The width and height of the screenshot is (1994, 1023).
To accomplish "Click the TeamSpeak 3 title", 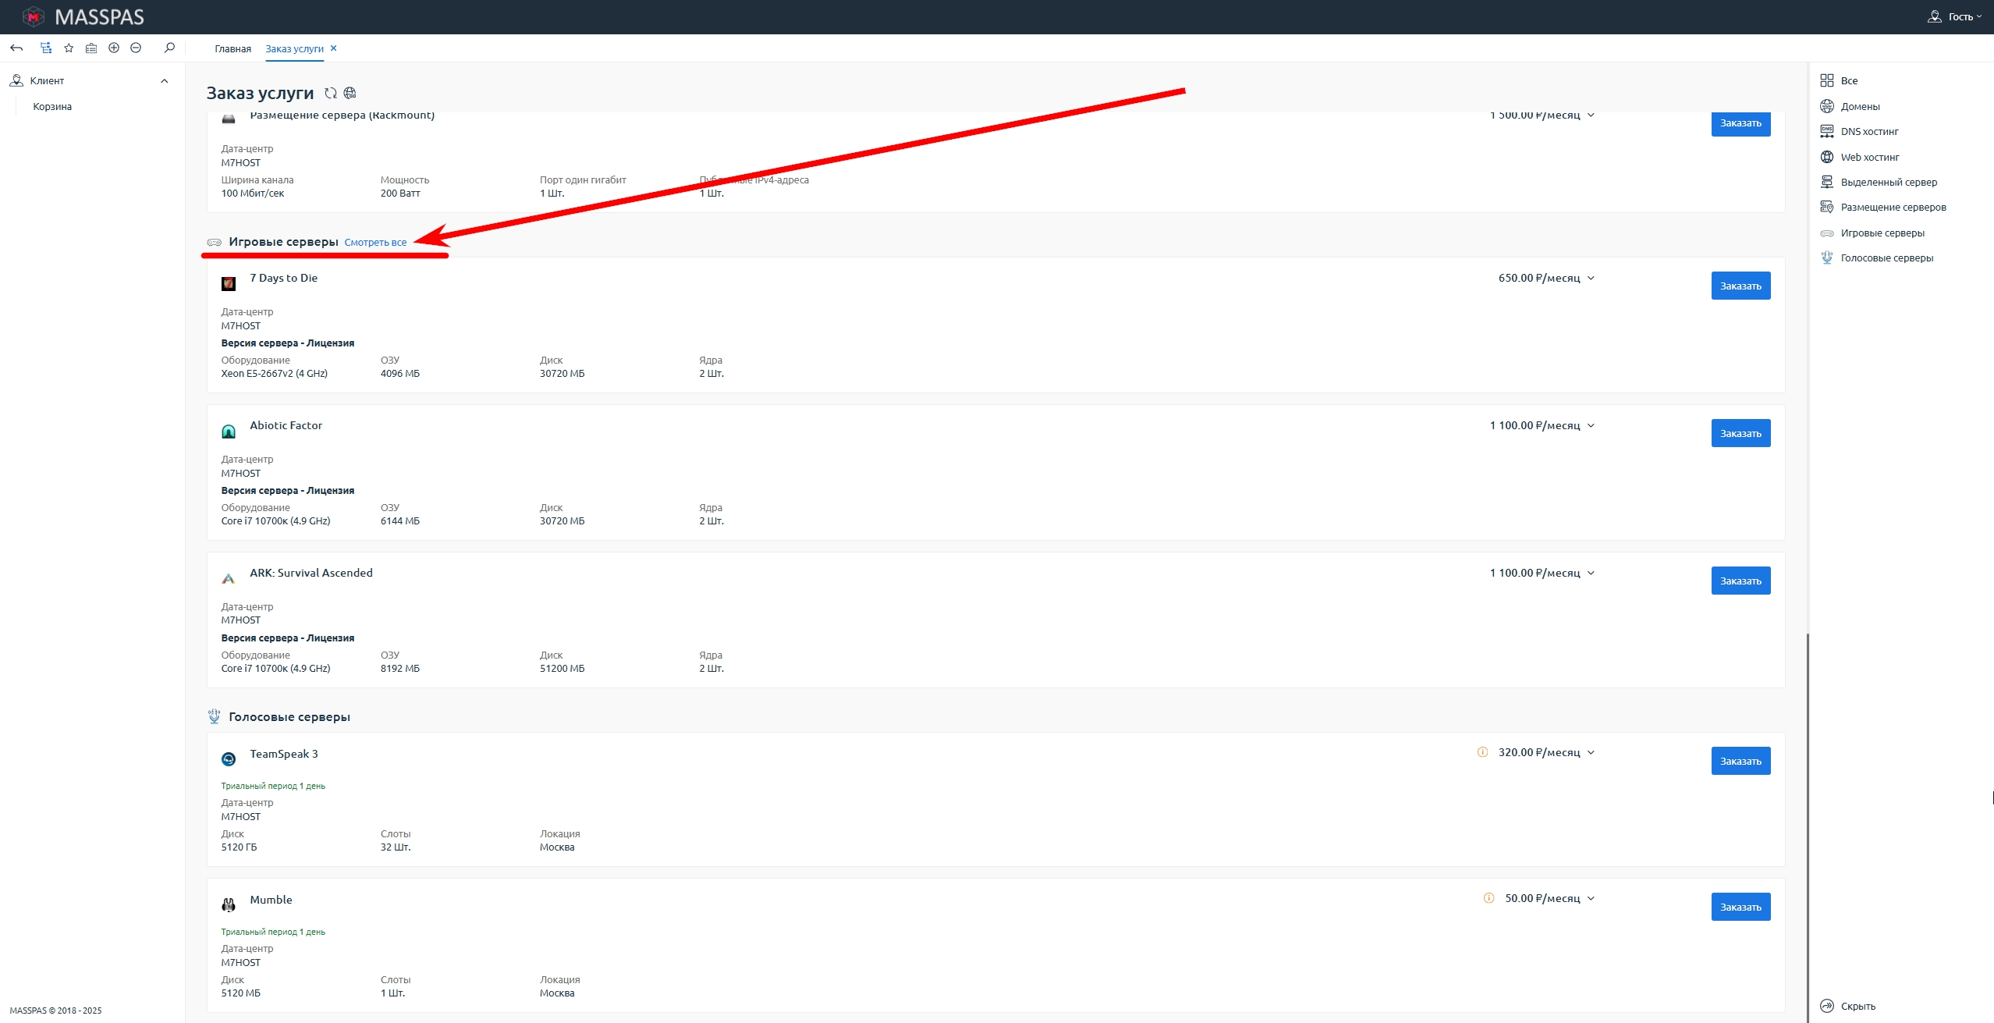I will 284,754.
